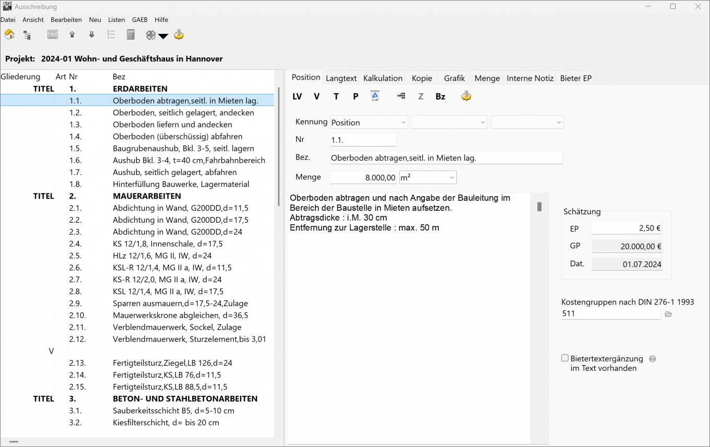Move position down with down arrow icon
This screenshot has width=710, height=447.
point(92,35)
